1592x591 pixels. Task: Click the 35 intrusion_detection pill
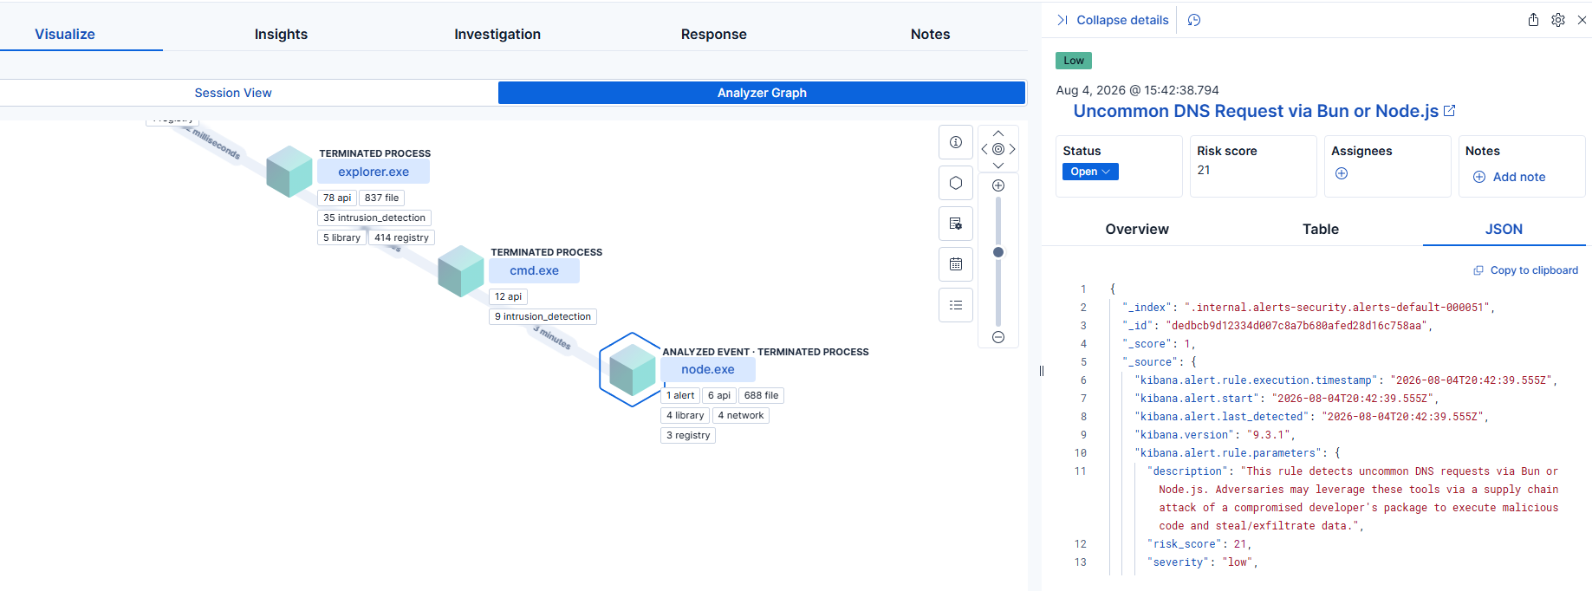click(x=374, y=218)
